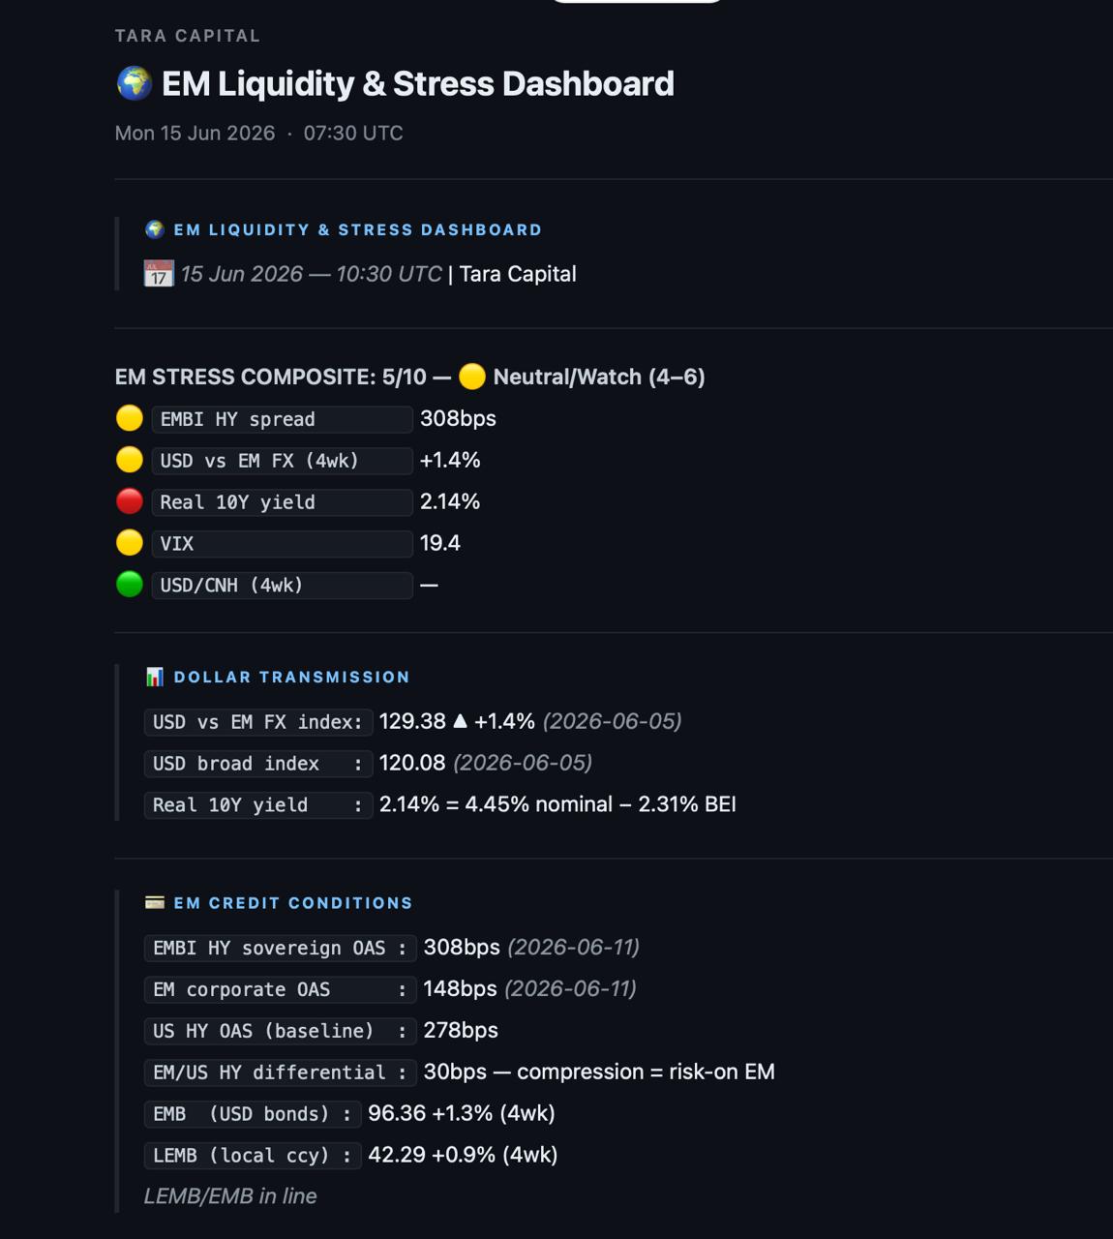The image size is (1113, 1239).
Task: Click the USD vs EM FX index: label
Action: [258, 722]
